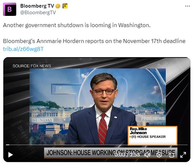Image resolution: width=193 pixels, height=165 pixels.
Task: Open the trib.al/z66wg8T link
Action: point(24,49)
